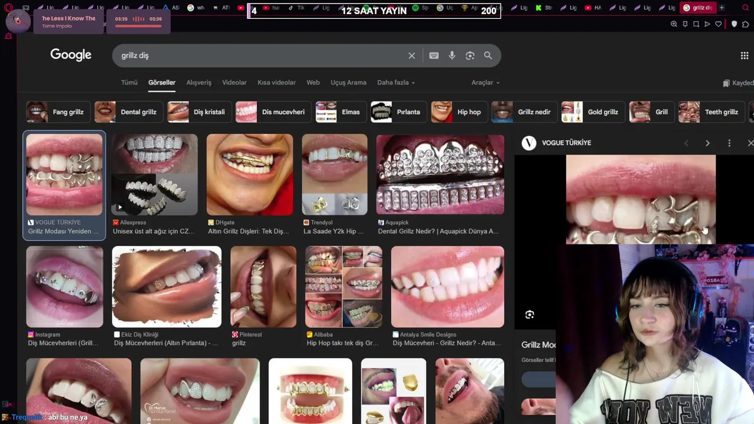
Task: Expand the Daha fazla dropdown
Action: [396, 82]
